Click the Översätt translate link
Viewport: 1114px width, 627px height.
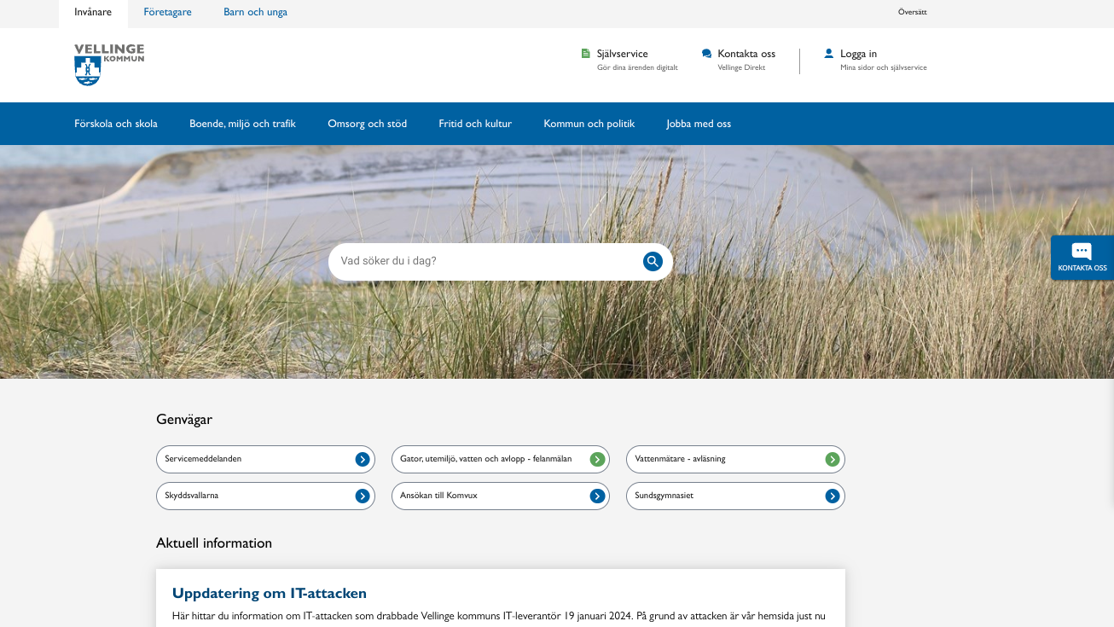pos(912,13)
